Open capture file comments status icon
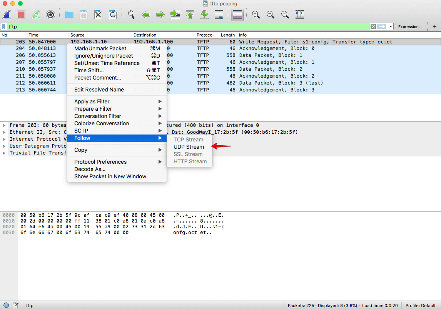 (x=16, y=305)
